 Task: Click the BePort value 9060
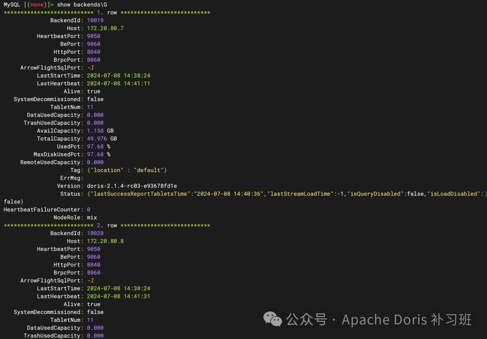(93, 44)
